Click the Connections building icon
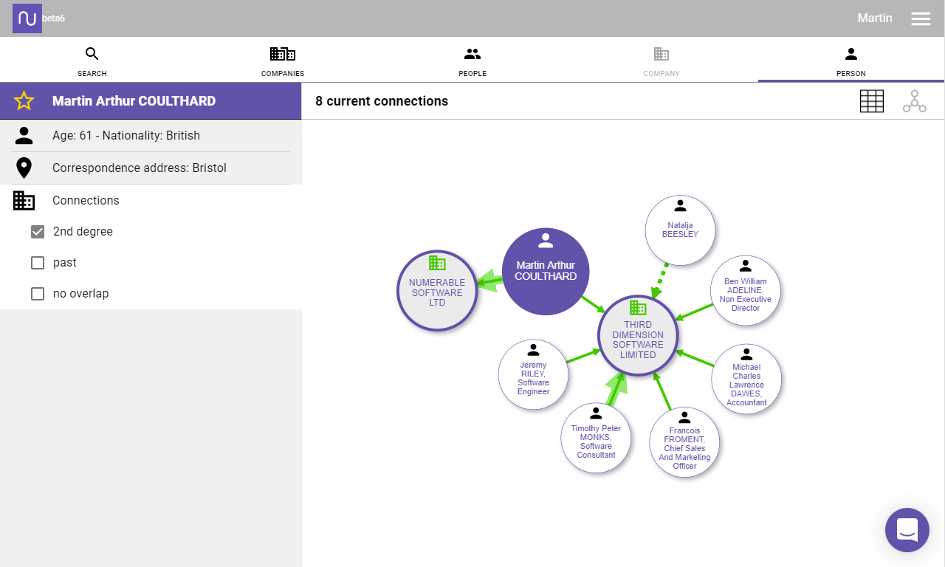Viewport: 945px width, 567px height. (x=24, y=201)
